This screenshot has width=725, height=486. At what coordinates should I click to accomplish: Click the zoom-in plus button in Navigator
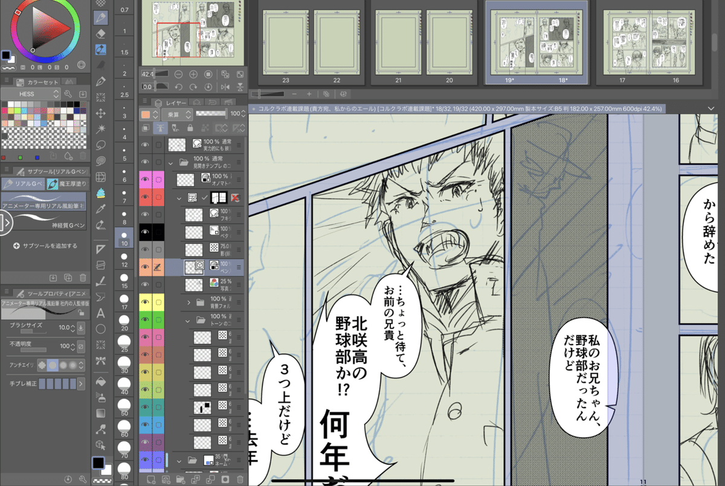[193, 74]
